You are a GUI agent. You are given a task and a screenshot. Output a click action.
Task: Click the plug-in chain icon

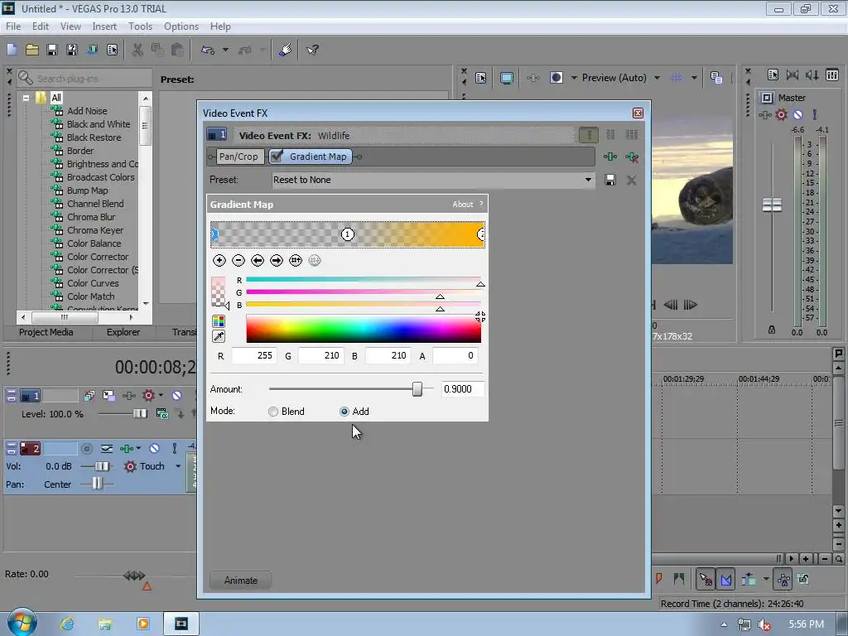pos(610,157)
